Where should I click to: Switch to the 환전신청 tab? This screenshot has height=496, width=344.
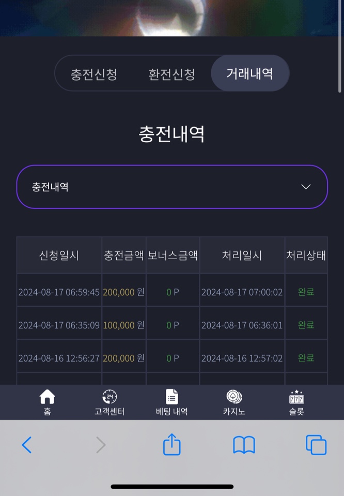[x=171, y=74]
